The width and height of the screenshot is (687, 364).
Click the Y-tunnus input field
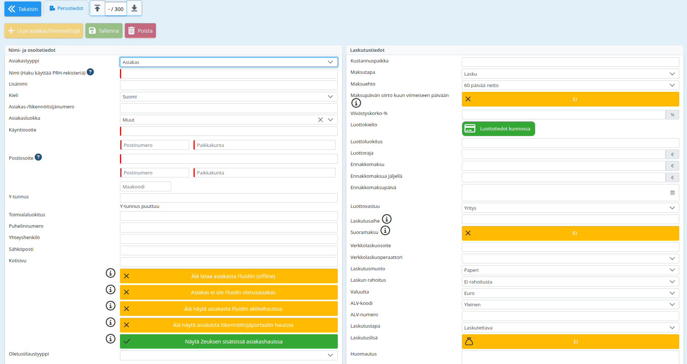pyautogui.click(x=229, y=198)
